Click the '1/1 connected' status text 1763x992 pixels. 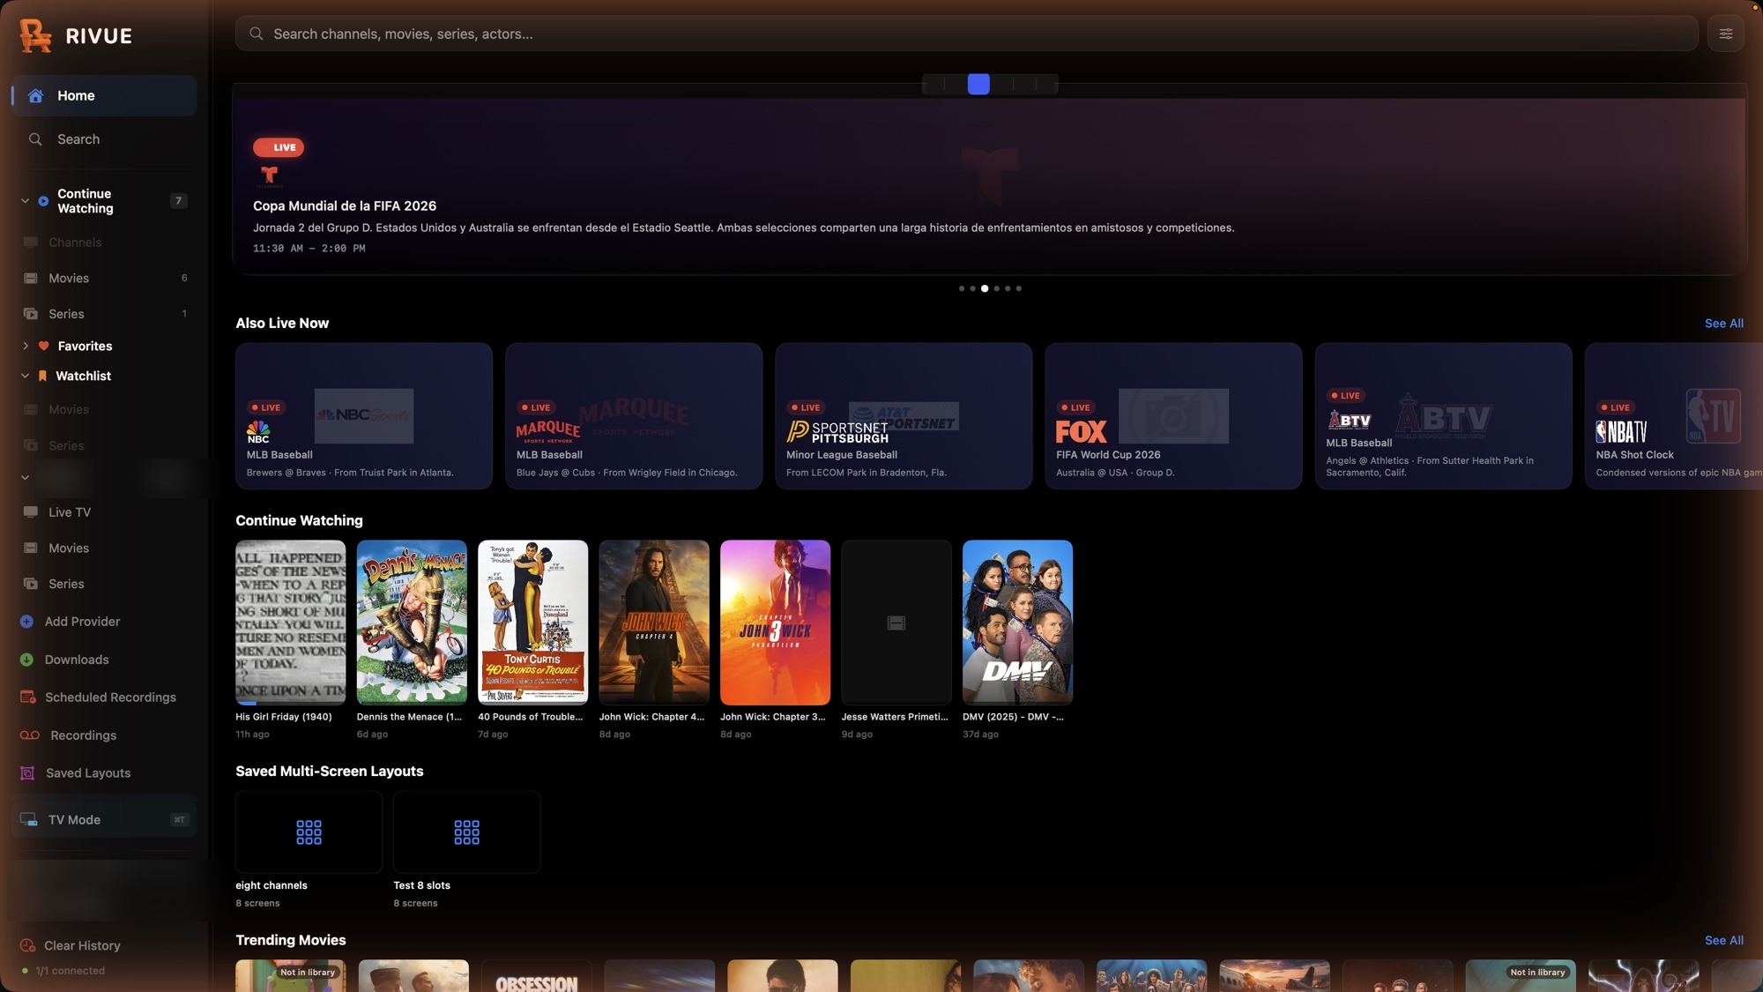click(71, 971)
